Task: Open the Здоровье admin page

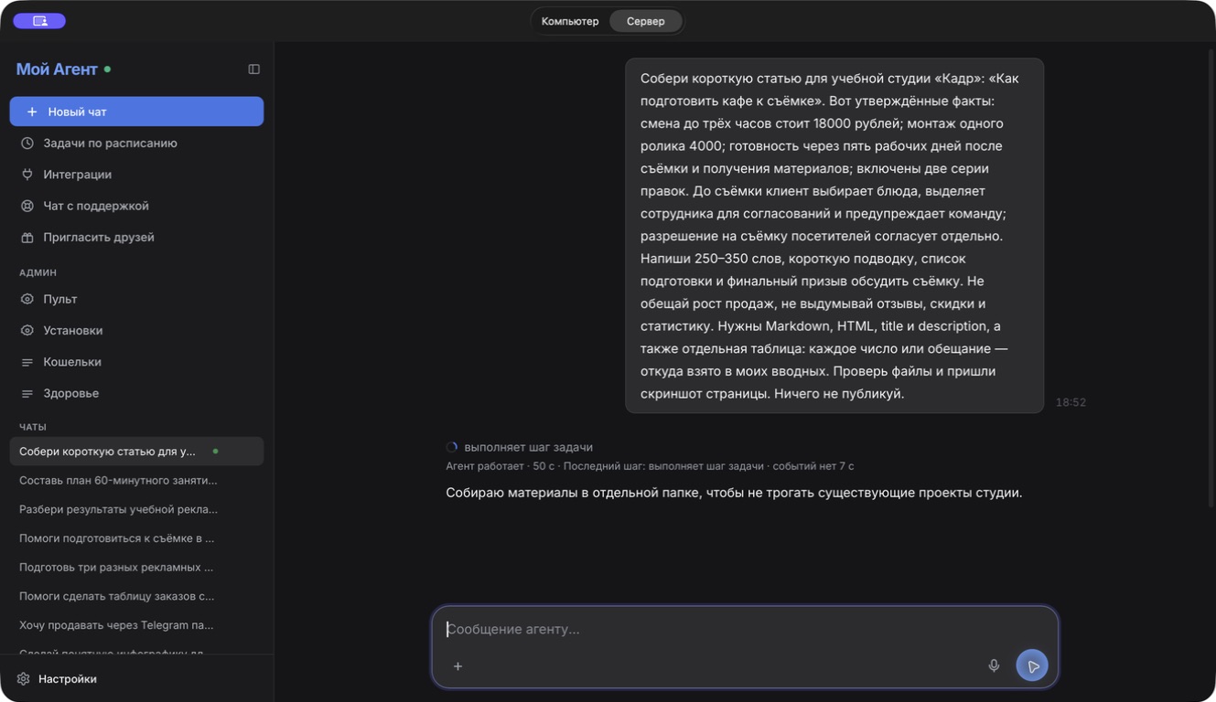Action: point(136,393)
